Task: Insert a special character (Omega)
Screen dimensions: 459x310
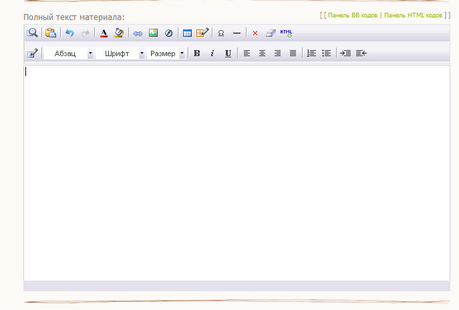Action: [221, 33]
